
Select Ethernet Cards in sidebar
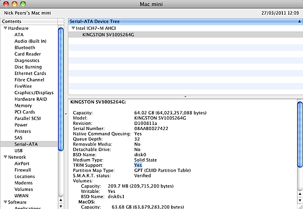[30, 74]
